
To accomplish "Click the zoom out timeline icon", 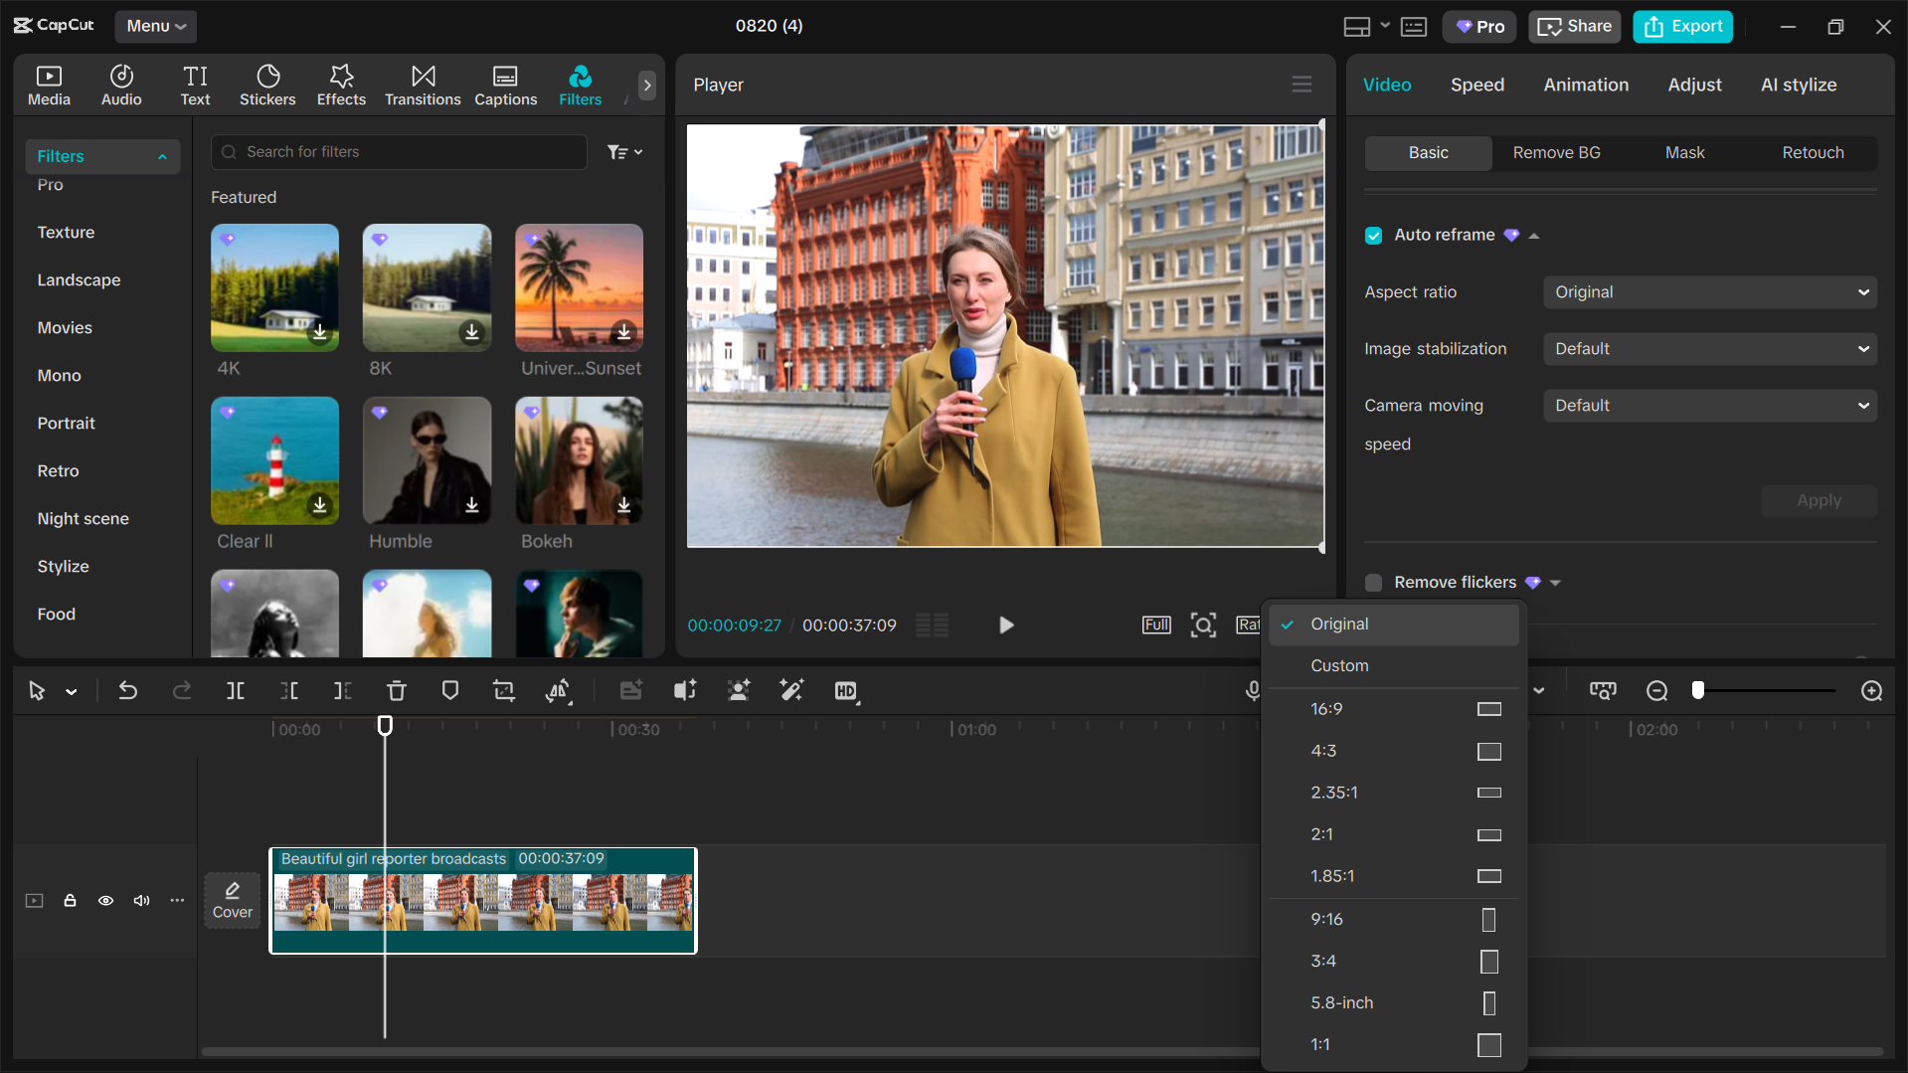I will coord(1656,691).
